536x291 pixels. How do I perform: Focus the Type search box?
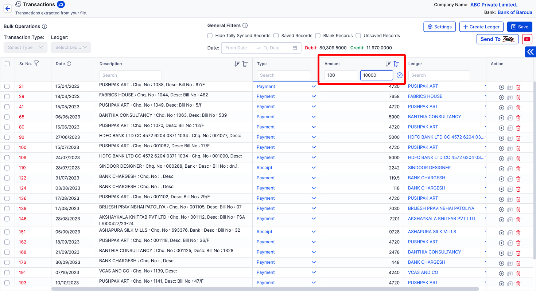[284, 75]
